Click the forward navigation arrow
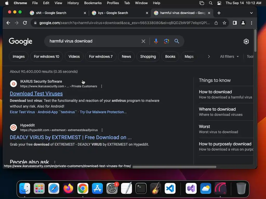Screen dimensions: 266x199 pyautogui.click(x=16, y=23)
